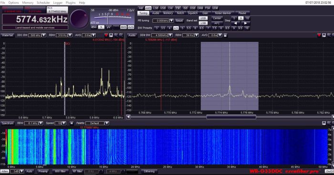The width and height of the screenshot is (334, 175).
Task: Switch to the Notch tab
Action: pyautogui.click(x=180, y=13)
